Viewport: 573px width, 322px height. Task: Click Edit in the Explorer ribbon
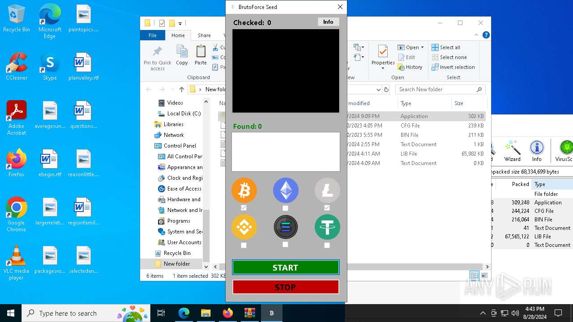click(406, 57)
